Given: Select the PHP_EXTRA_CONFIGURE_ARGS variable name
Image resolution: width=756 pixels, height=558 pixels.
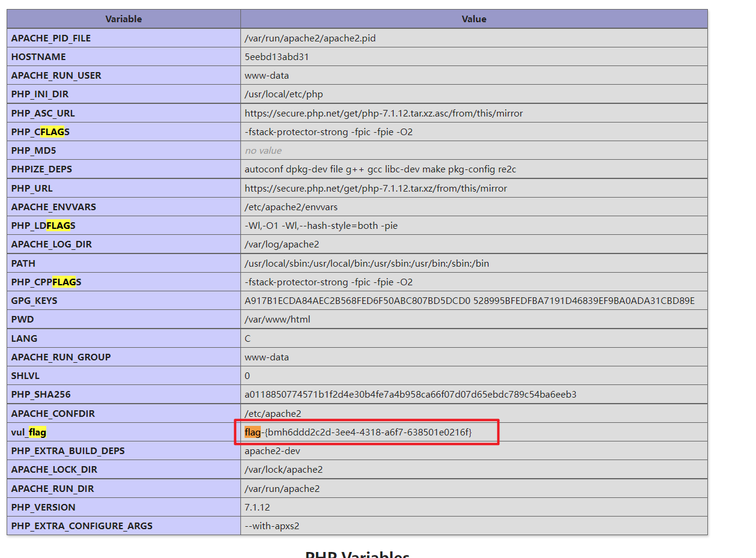Looking at the screenshot, I should click(x=82, y=526).
